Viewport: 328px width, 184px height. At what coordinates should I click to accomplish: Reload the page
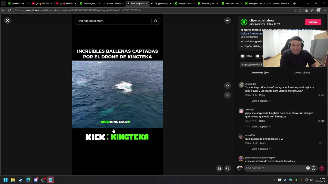9,10
